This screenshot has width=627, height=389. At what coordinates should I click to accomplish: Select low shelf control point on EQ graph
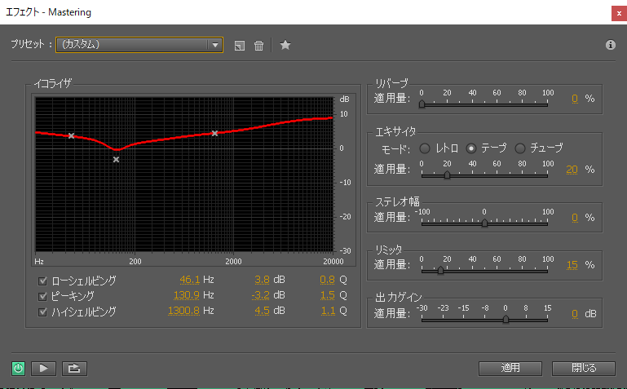click(x=71, y=136)
